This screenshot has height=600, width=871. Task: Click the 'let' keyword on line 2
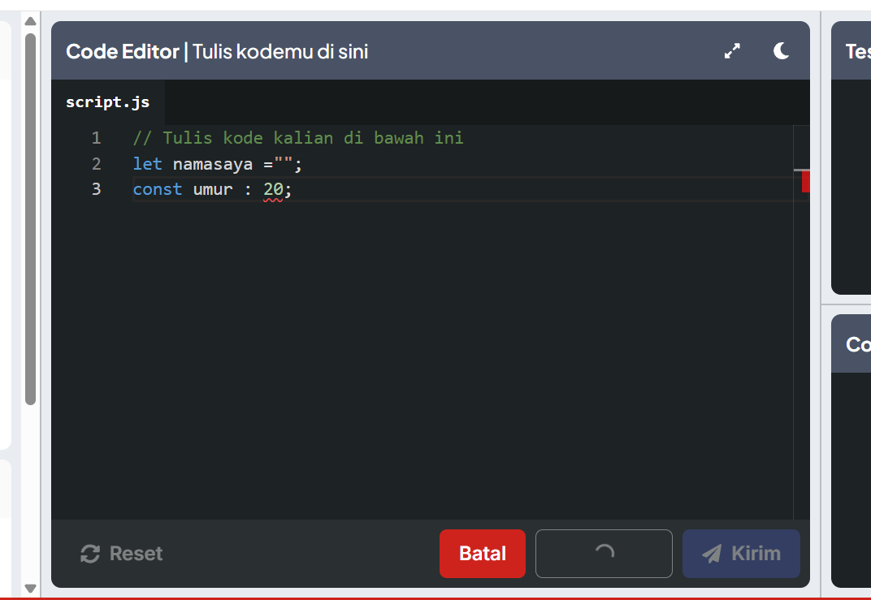(x=147, y=164)
